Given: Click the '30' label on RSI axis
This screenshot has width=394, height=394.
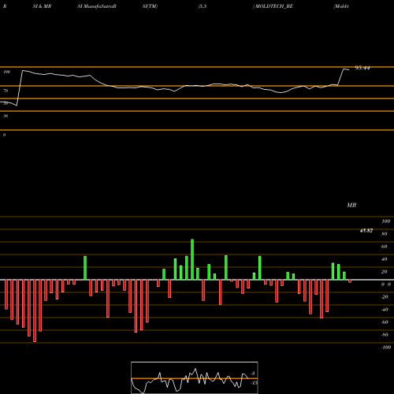Looking at the screenshot, I should click(6, 116).
